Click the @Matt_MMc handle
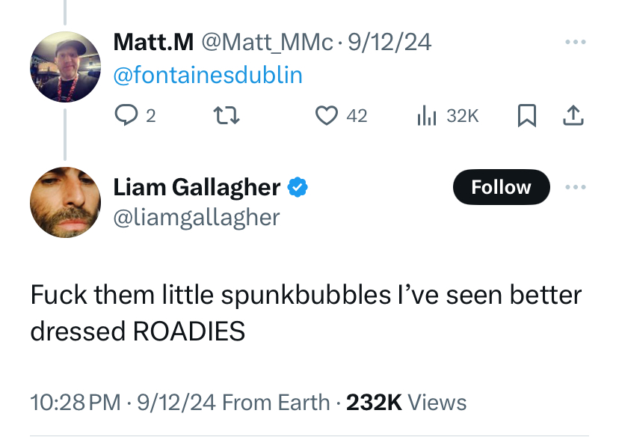The image size is (619, 437). point(267,42)
